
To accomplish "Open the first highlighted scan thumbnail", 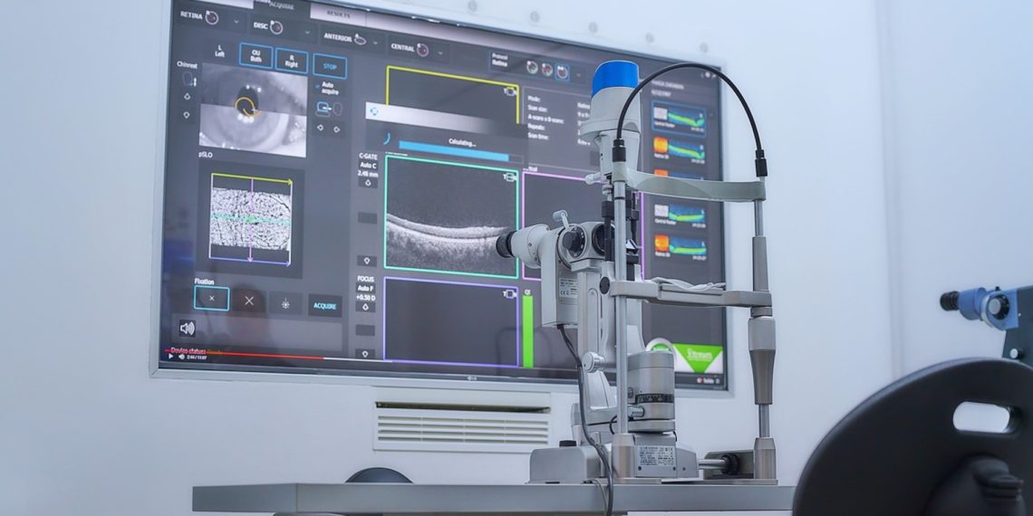I will (679, 119).
